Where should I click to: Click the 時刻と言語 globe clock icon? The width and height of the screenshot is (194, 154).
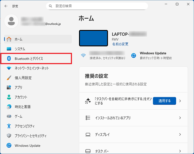click(x=9, y=107)
